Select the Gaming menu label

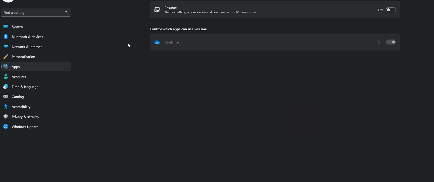pyautogui.click(x=18, y=97)
